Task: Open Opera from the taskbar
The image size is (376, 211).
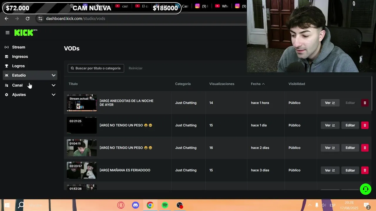Action: (x=121, y=205)
